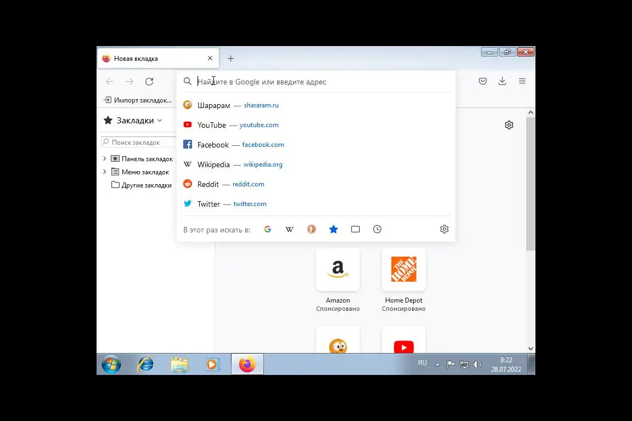Search in bookmarks star icon

tap(334, 229)
